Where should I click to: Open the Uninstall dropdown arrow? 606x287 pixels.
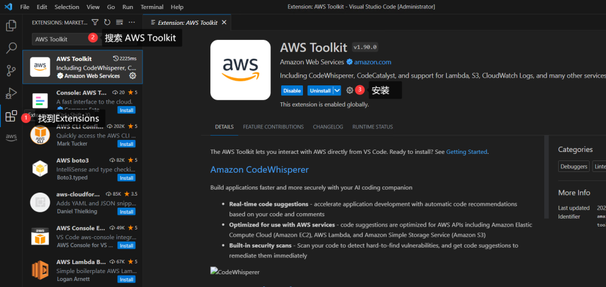pos(337,90)
